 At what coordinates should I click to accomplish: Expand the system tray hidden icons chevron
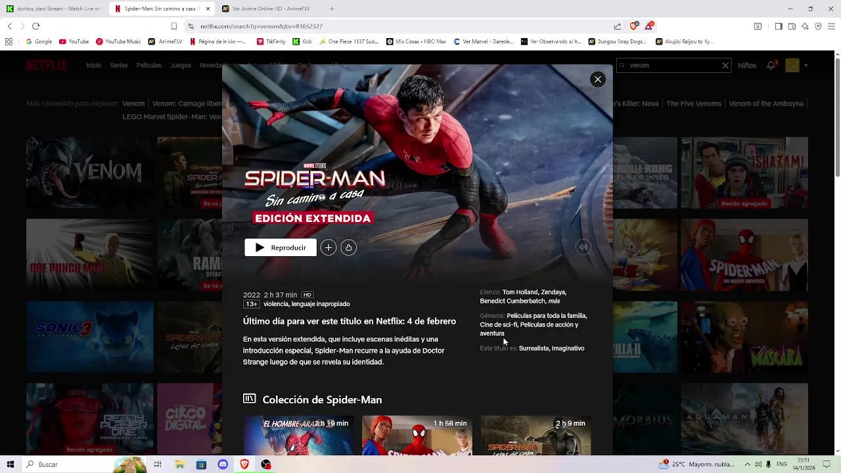pos(747,464)
